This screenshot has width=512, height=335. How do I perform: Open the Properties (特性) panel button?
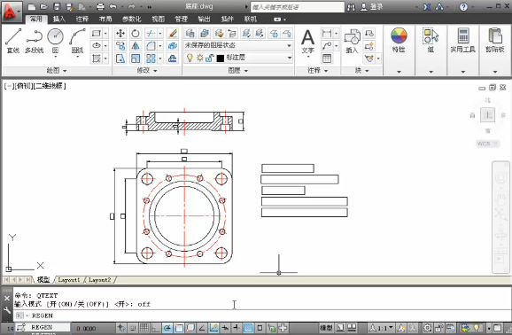[x=399, y=51]
